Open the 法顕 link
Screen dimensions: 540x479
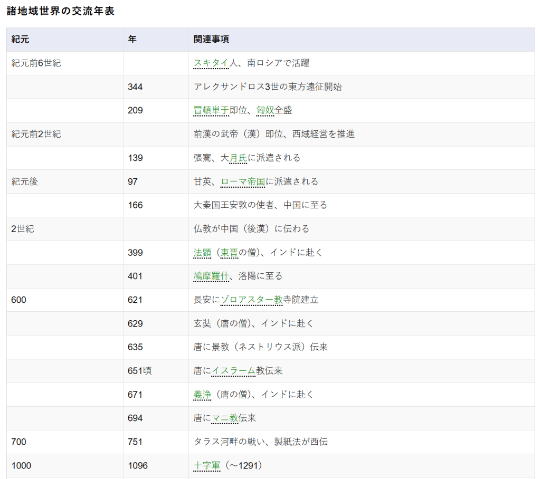click(x=202, y=252)
